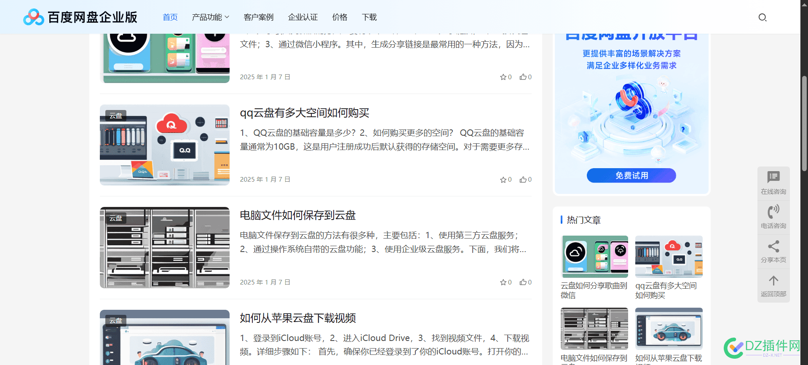Click date under qq云盘有多大空间 article
Image resolution: width=808 pixels, height=365 pixels.
click(265, 180)
